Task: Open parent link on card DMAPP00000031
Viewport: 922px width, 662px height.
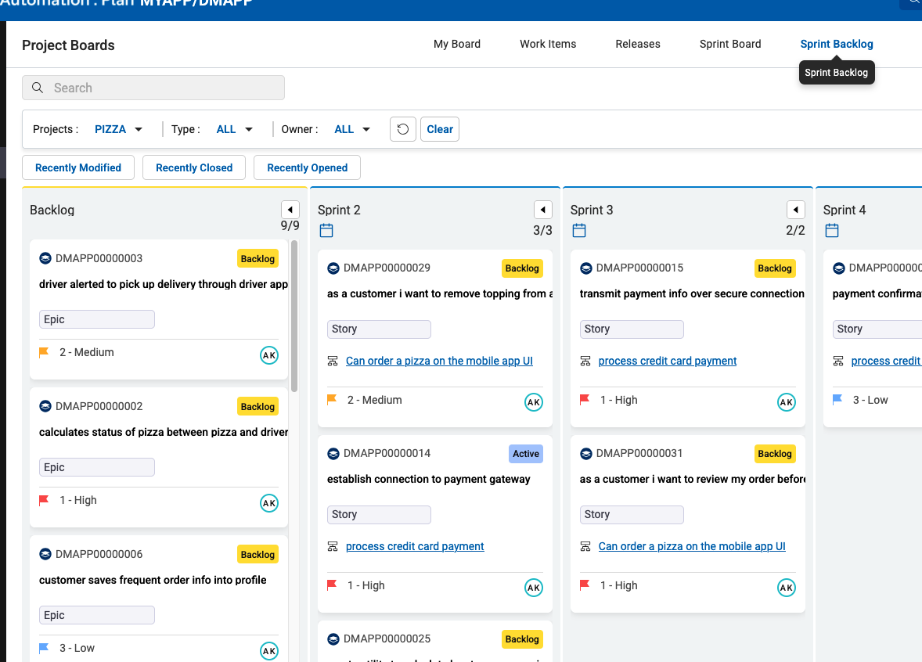Action: 692,547
